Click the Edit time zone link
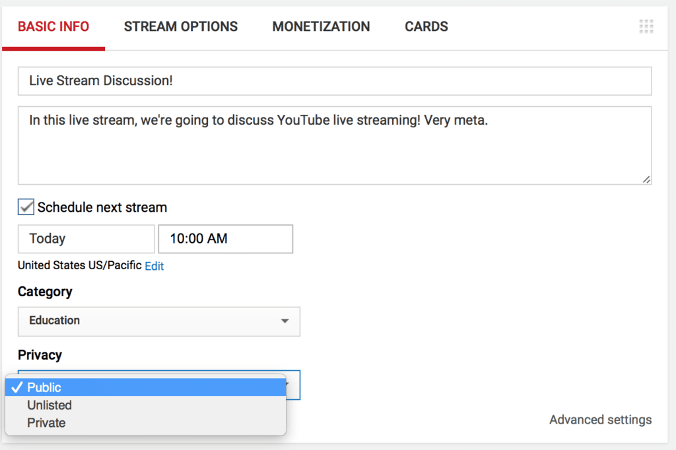Viewport: 676px width, 450px height. tap(154, 266)
